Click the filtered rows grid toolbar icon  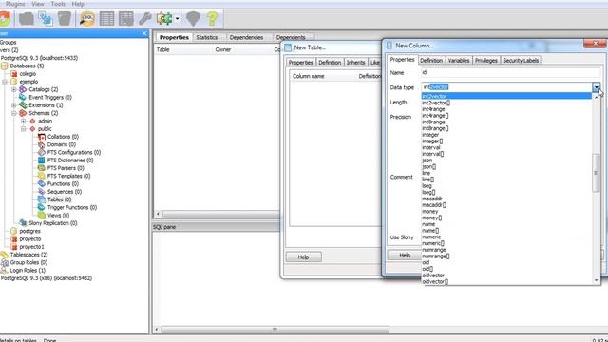(126, 18)
